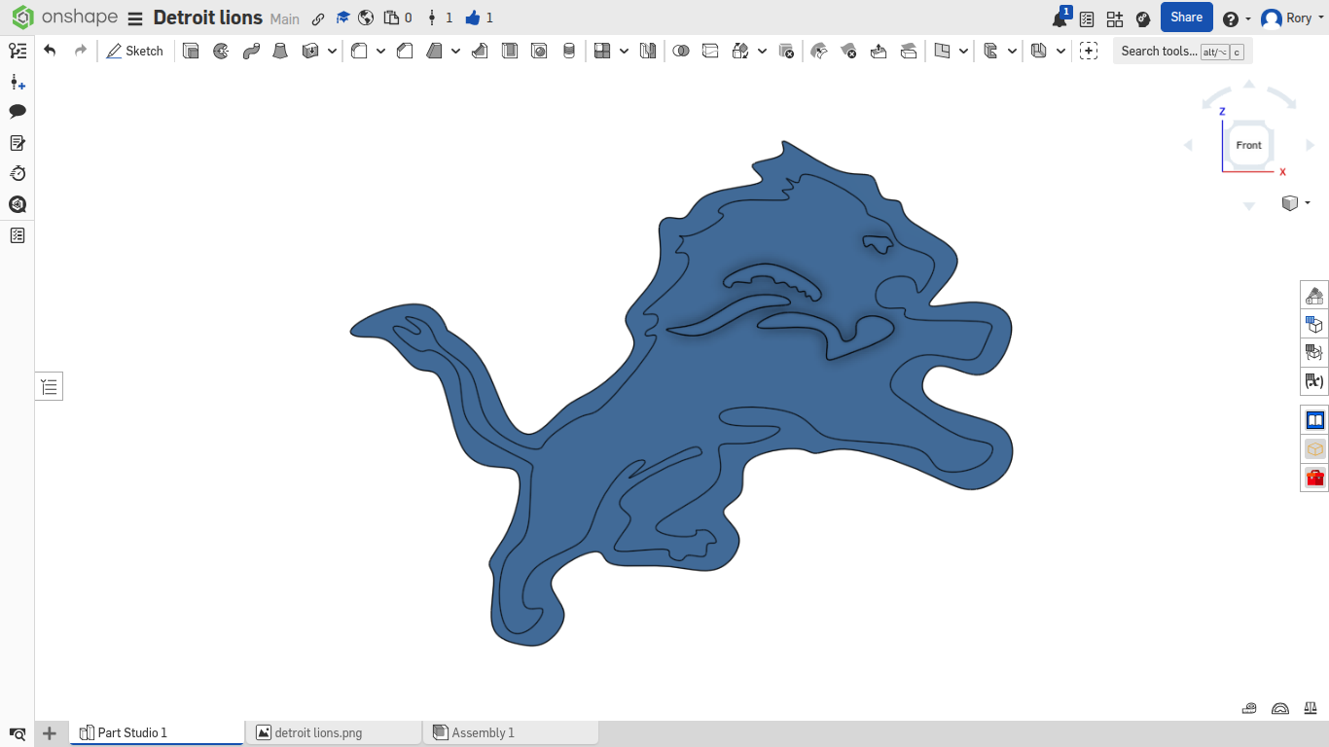Expand the Draft tool dropdown

click(455, 51)
